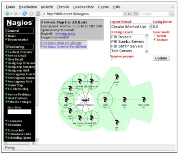Select the samba host icon on map
Viewport: 179px width, 154px height.
(x=70, y=88)
